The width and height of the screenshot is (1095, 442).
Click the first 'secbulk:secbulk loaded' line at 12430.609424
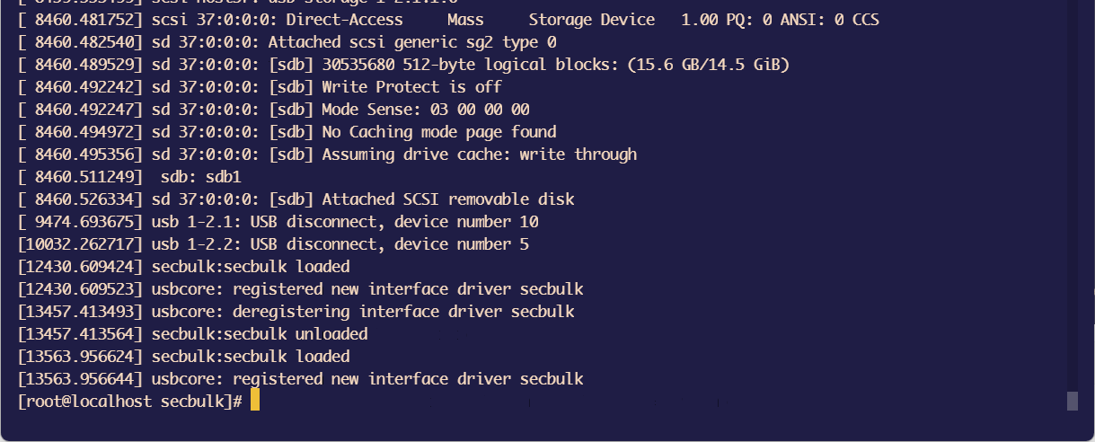tap(183, 267)
